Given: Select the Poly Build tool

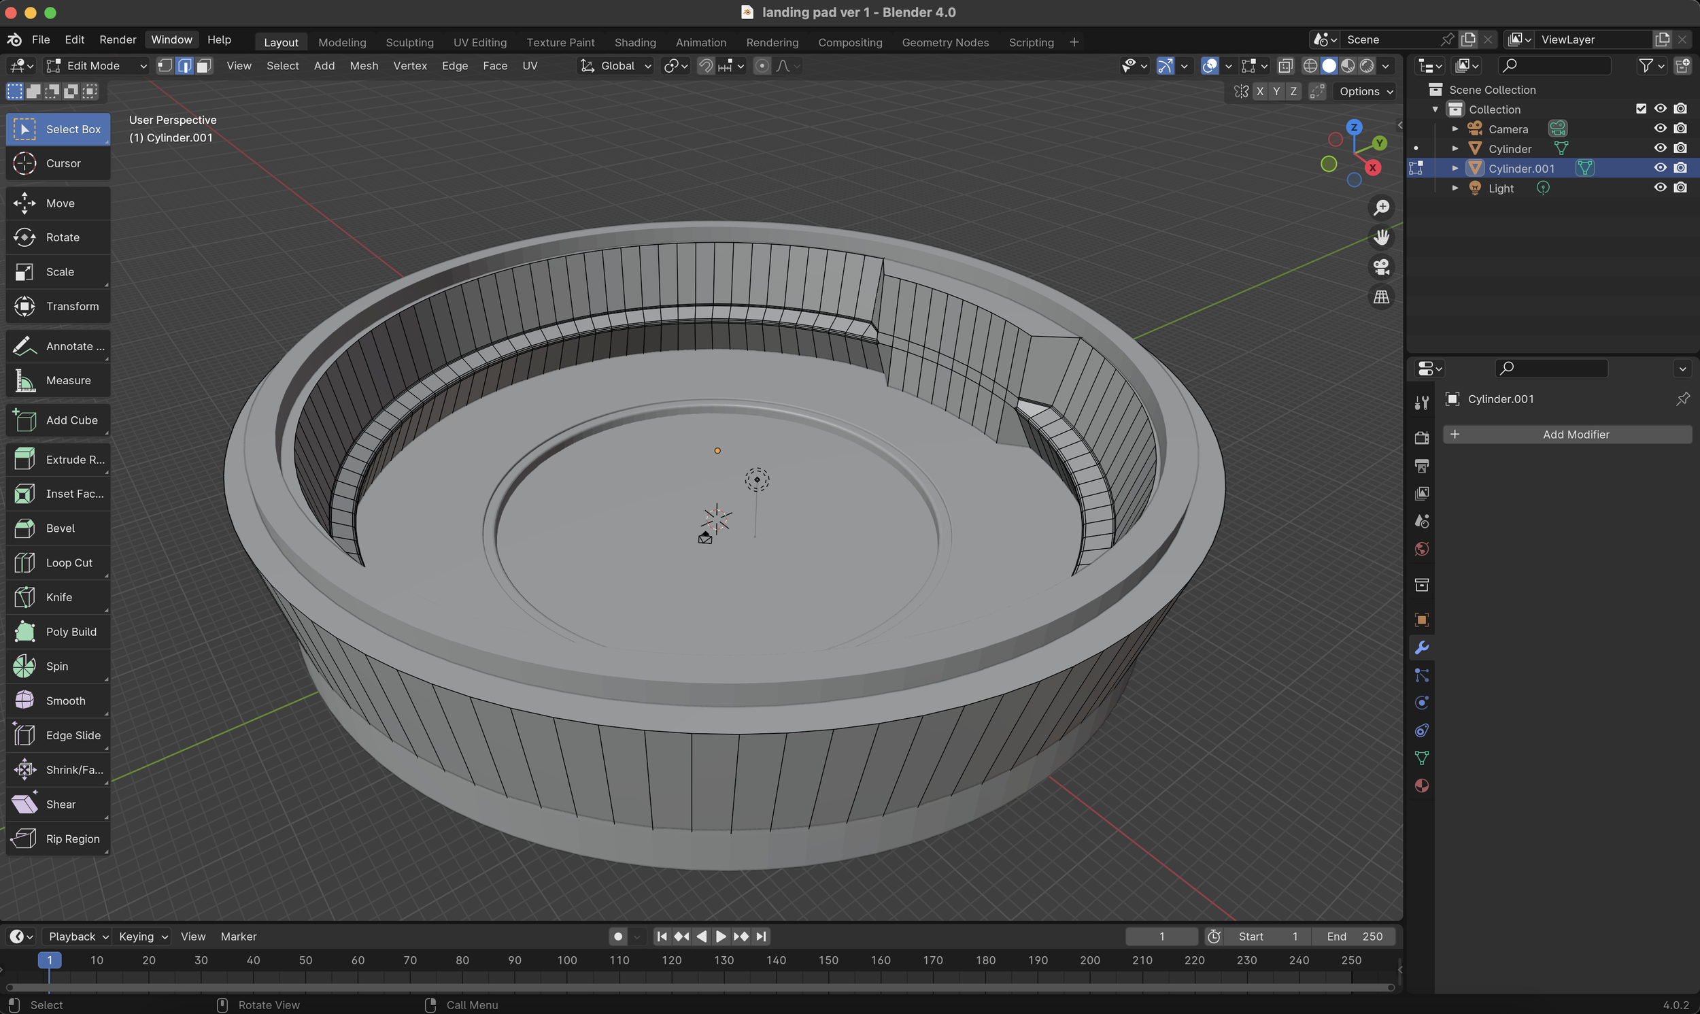Looking at the screenshot, I should click(57, 630).
